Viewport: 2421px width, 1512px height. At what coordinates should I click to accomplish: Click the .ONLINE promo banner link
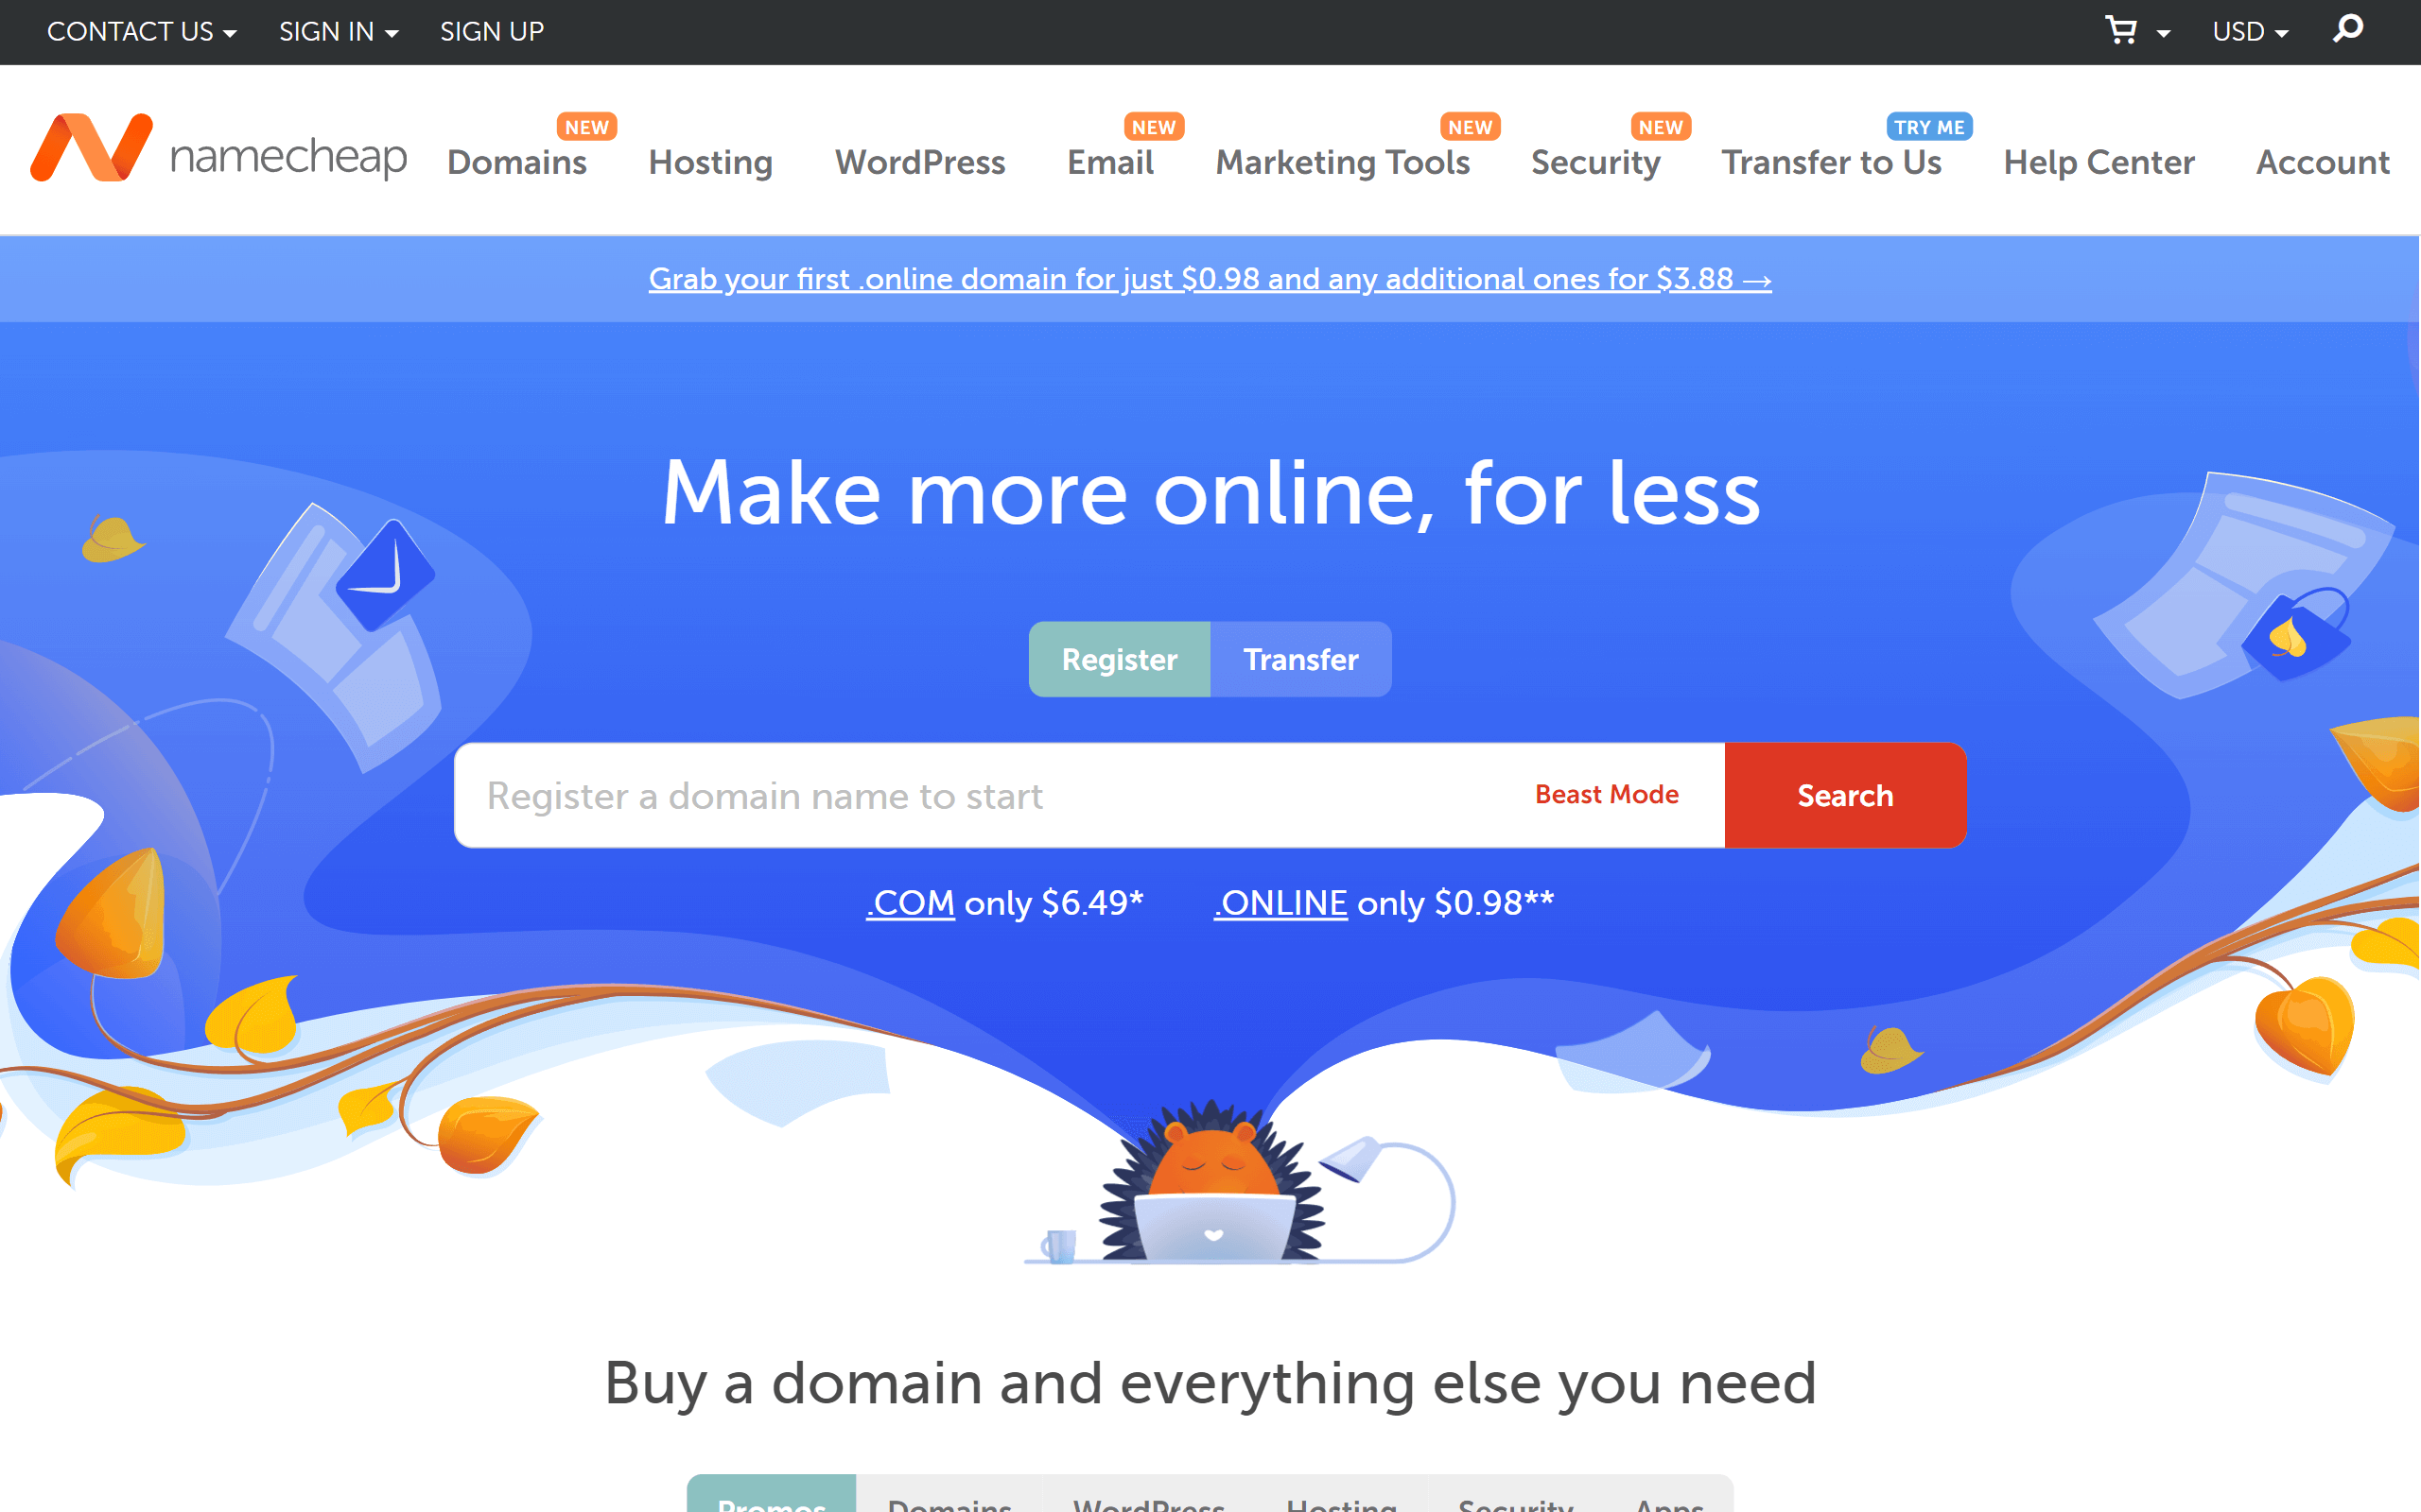tap(1210, 279)
